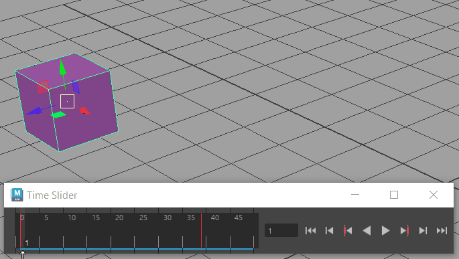
Task: Step forward to next key
Action: [x=405, y=231]
